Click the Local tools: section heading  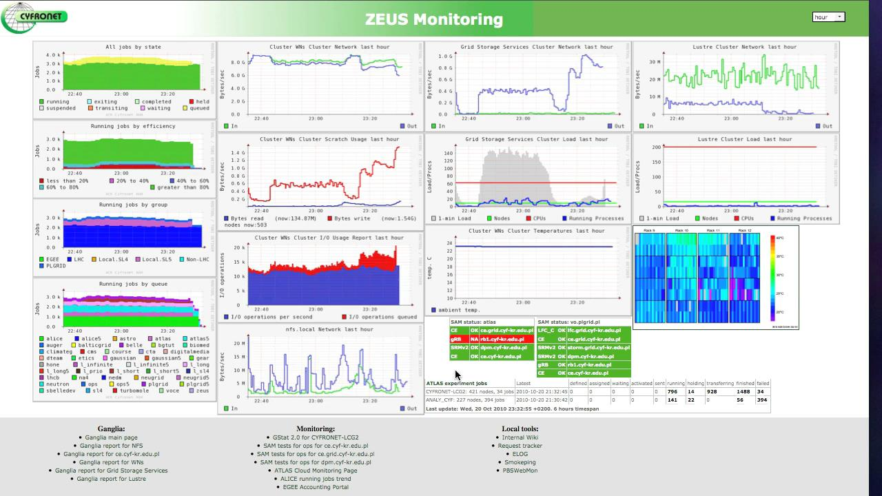coord(520,428)
